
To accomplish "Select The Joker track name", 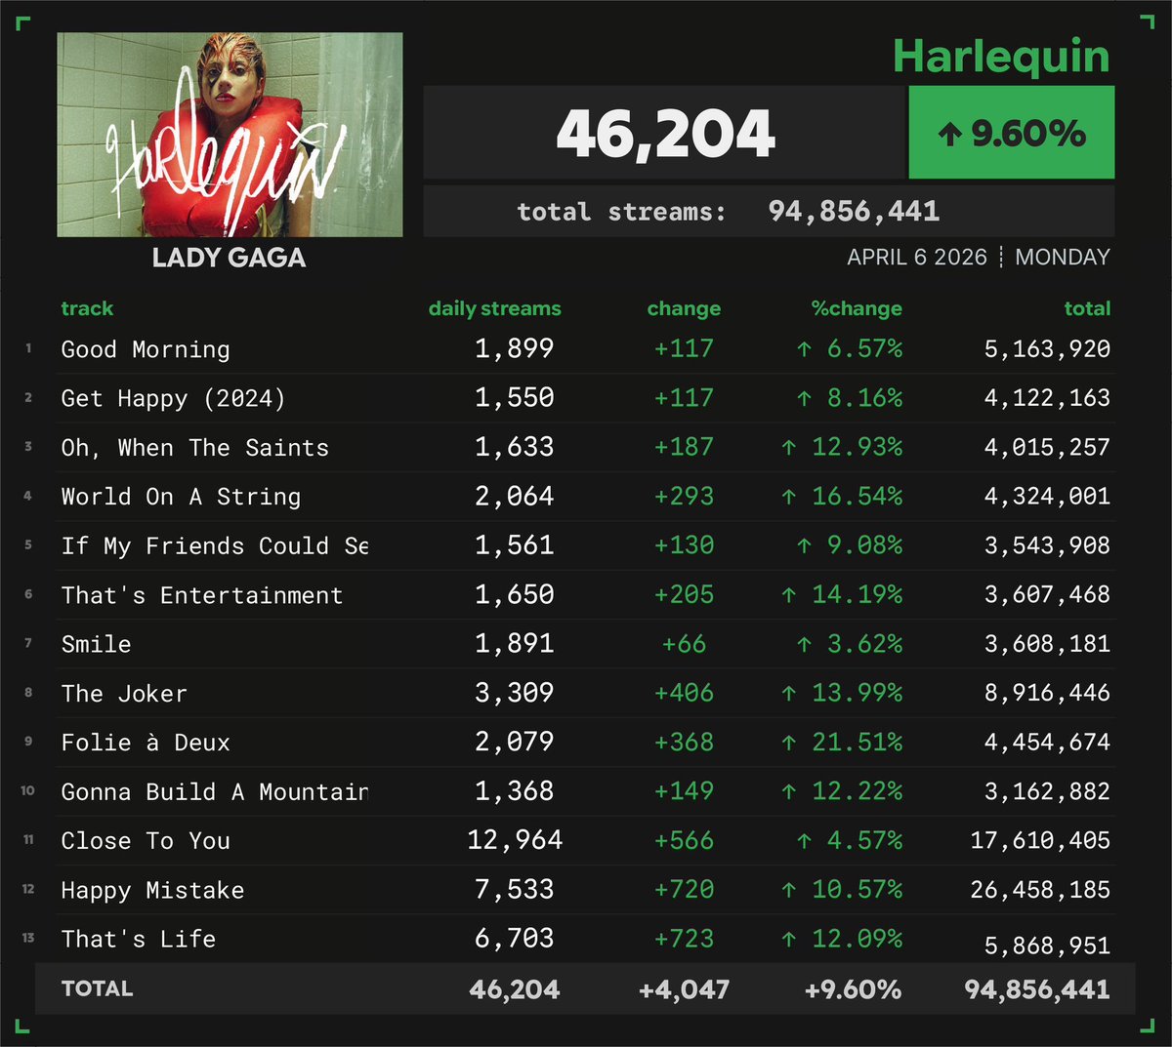I will tap(124, 694).
